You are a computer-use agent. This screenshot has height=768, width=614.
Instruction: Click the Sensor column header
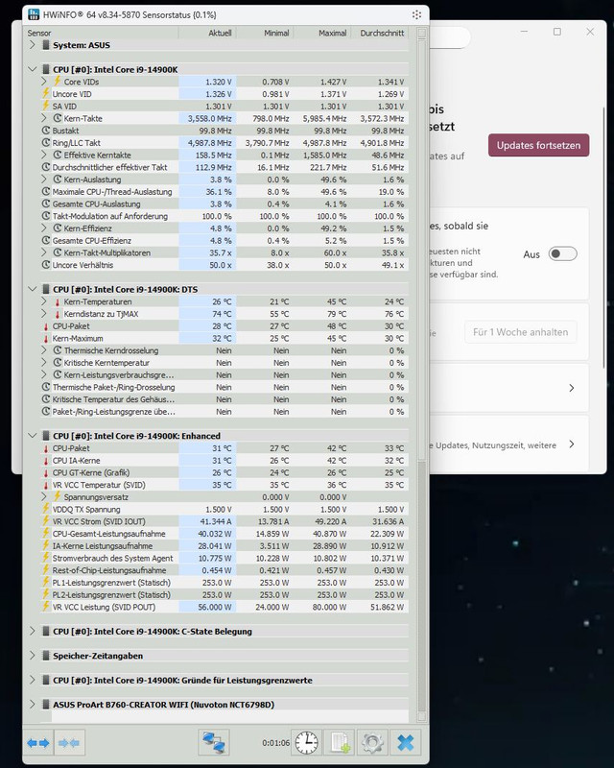coord(102,33)
